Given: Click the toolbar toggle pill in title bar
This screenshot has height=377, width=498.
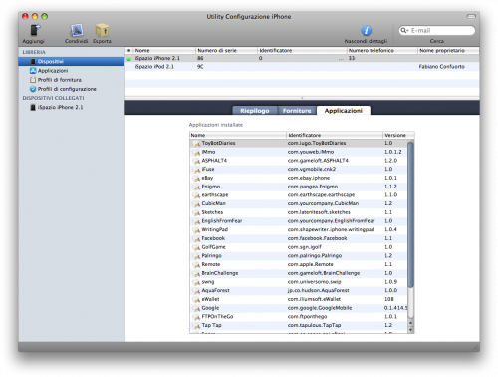Looking at the screenshot, I should [471, 16].
